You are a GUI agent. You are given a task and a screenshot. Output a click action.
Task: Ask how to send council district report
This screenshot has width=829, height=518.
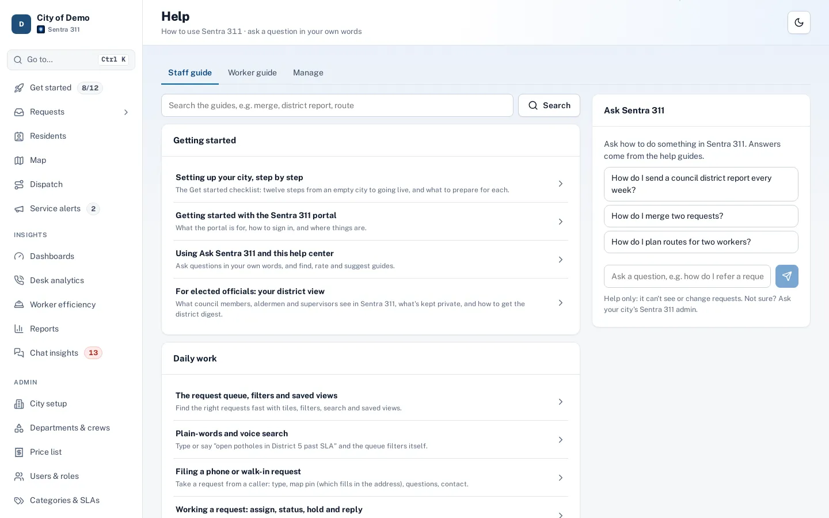(701, 184)
